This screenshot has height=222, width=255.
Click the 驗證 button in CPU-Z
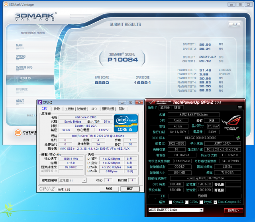109,189
